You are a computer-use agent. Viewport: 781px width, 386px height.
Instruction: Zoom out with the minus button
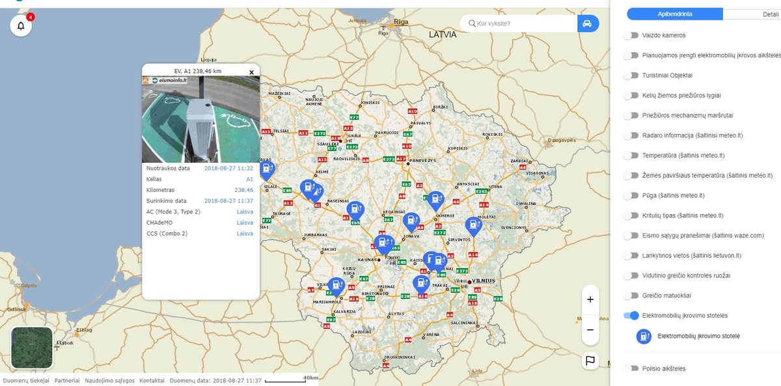click(590, 330)
